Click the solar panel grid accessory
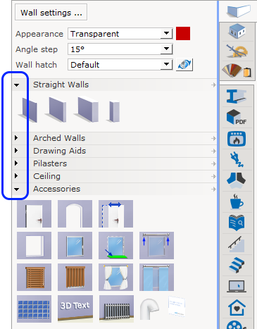This screenshot has height=329, width=257. [x=34, y=309]
